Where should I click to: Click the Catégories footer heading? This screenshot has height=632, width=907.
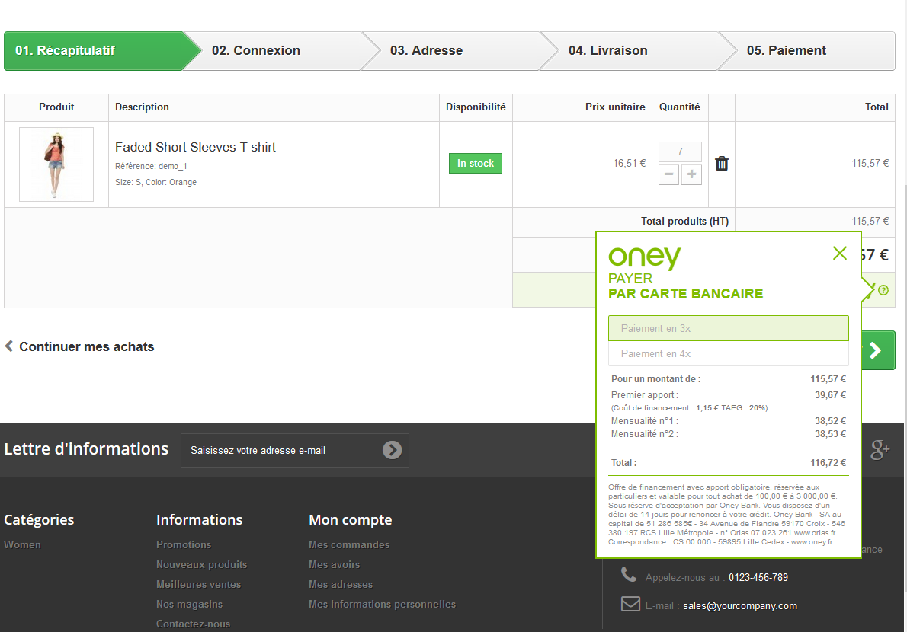point(40,520)
